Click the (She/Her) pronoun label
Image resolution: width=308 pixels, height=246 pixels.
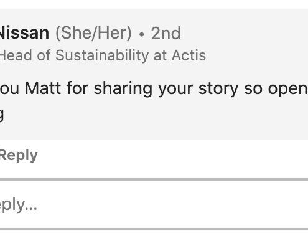[93, 33]
